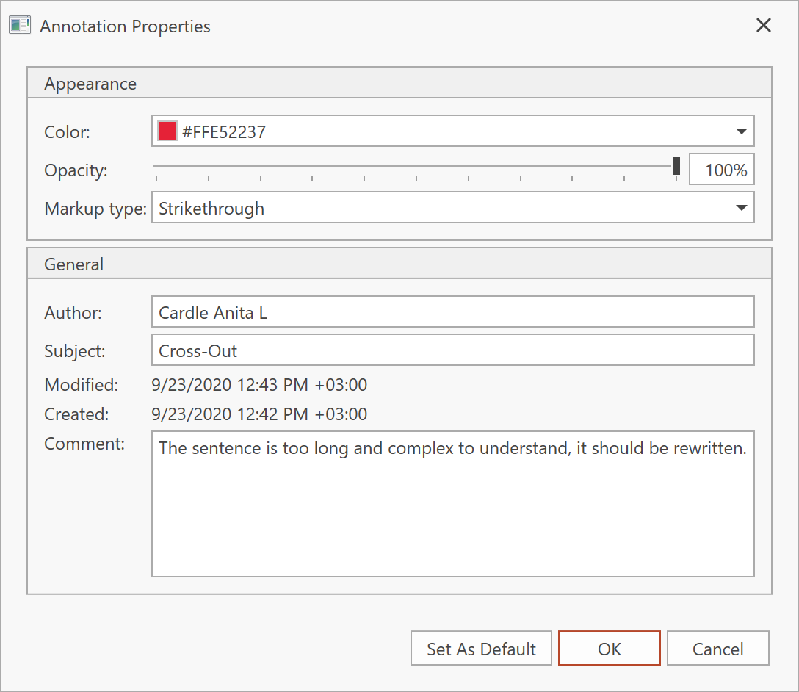The height and width of the screenshot is (692, 799).
Task: Click the Author field containing Cardle Anita L
Action: pos(452,313)
